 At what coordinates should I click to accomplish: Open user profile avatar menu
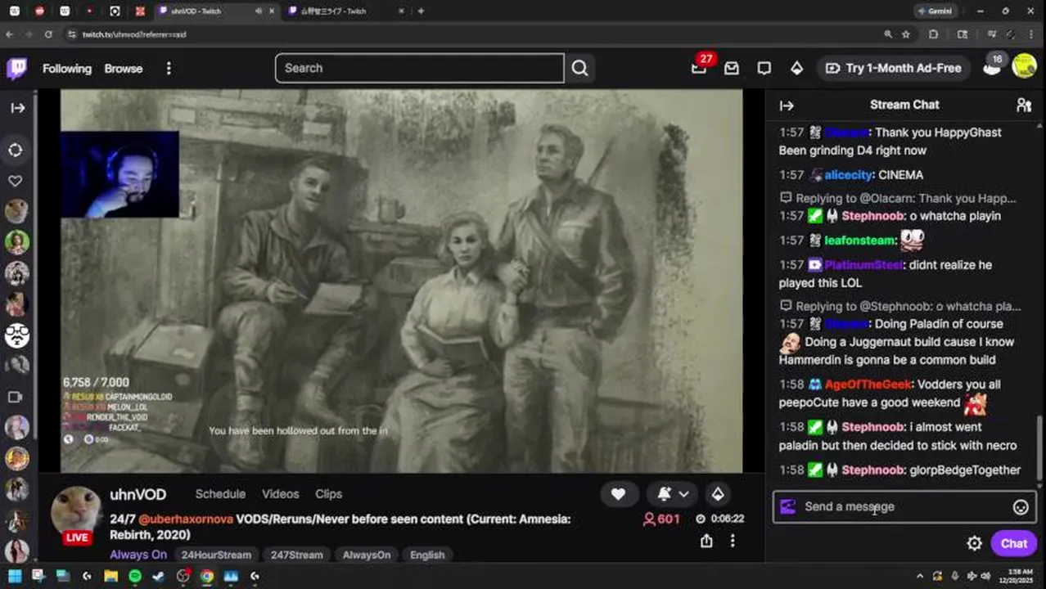tap(1024, 67)
